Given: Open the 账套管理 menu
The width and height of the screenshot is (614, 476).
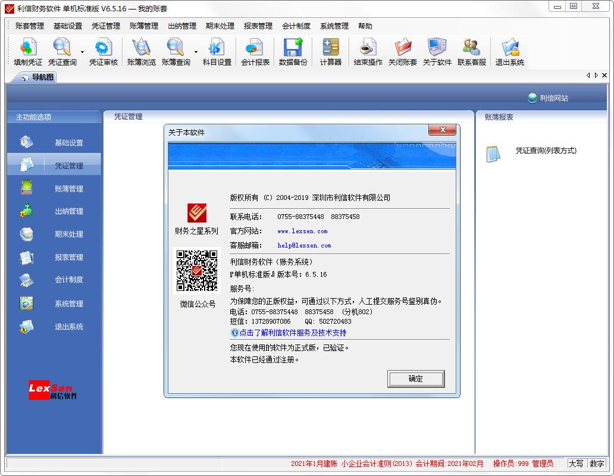Looking at the screenshot, I should point(30,26).
